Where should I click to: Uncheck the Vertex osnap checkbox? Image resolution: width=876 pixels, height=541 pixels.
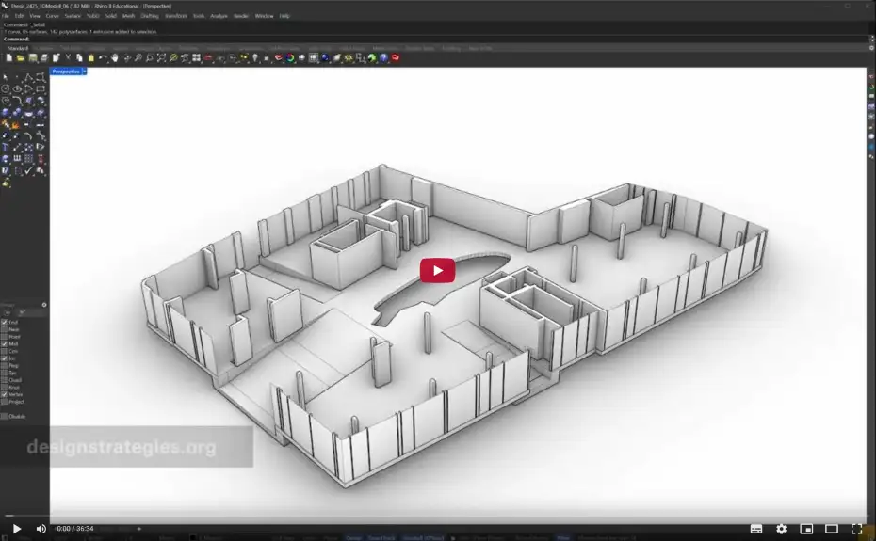(x=5, y=394)
